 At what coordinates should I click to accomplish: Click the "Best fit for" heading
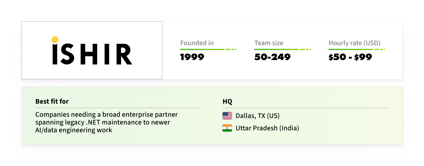pos(52,101)
